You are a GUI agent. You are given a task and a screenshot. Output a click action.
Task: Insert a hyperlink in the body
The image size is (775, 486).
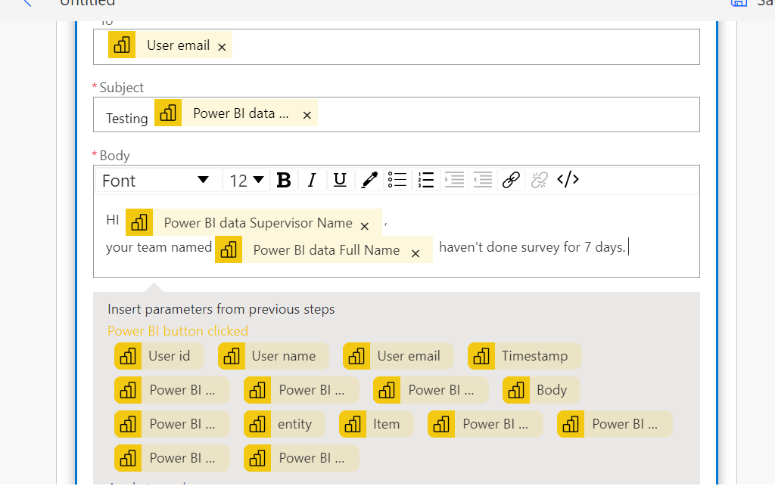[511, 180]
